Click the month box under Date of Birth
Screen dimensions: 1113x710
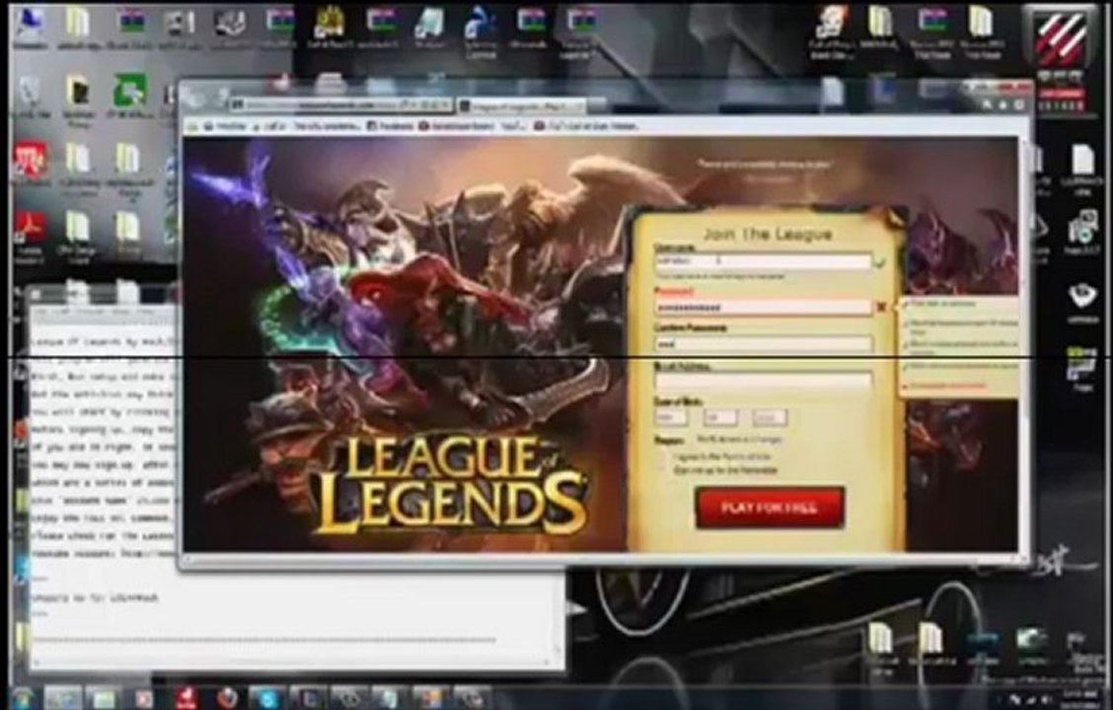tap(671, 418)
